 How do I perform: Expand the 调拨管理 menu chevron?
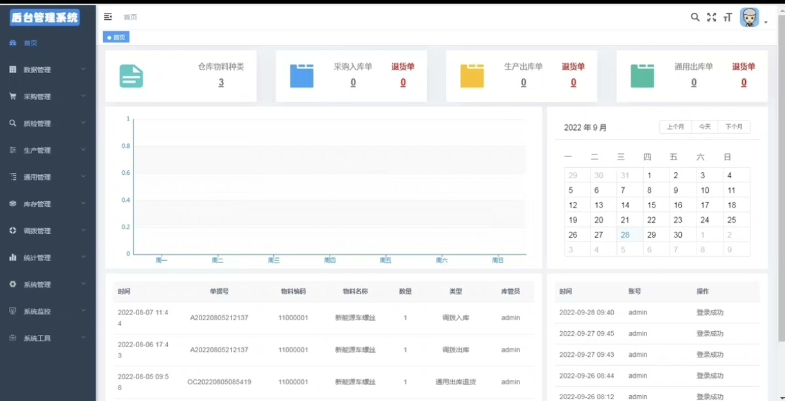pos(83,231)
